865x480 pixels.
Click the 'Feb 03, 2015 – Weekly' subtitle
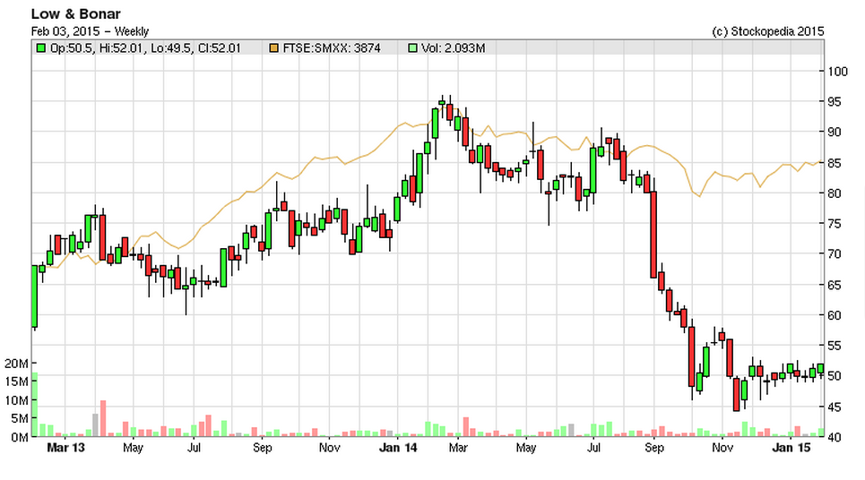pos(90,31)
